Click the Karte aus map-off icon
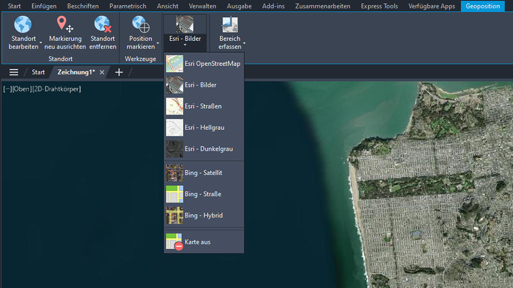Image resolution: width=513 pixels, height=288 pixels. [x=174, y=242]
